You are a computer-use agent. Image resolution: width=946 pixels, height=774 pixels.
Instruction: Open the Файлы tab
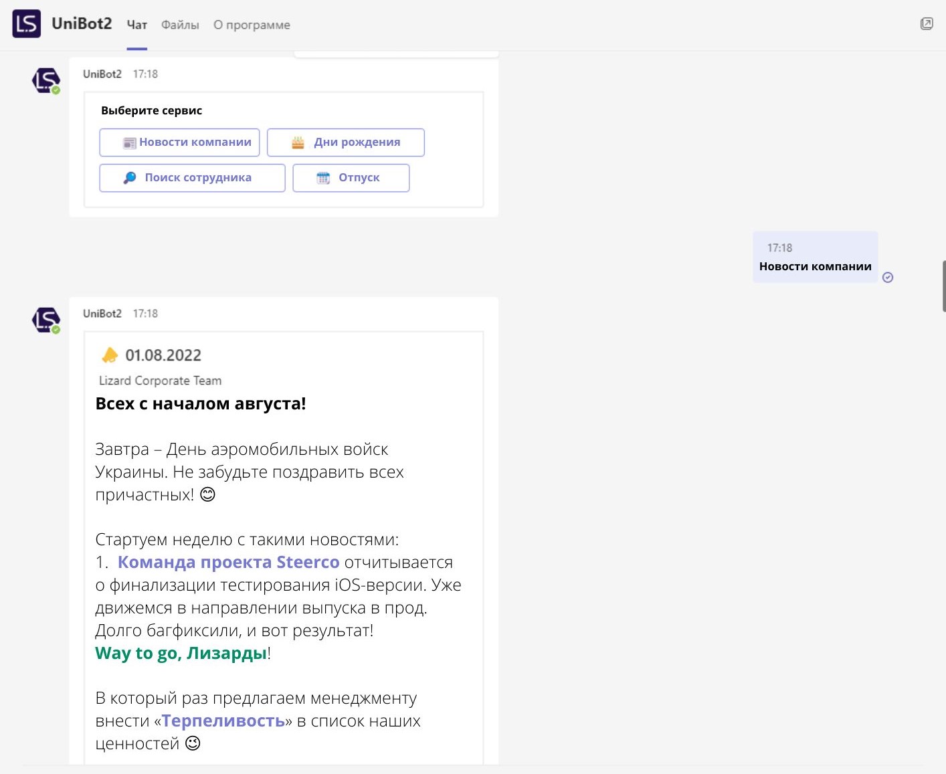[180, 25]
